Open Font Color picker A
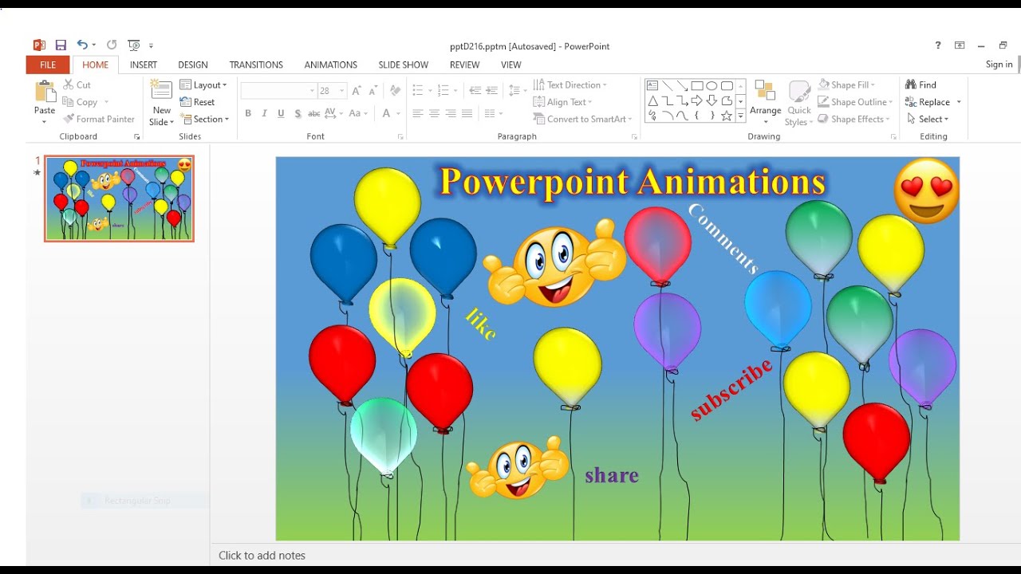The height and width of the screenshot is (574, 1021). tap(387, 113)
